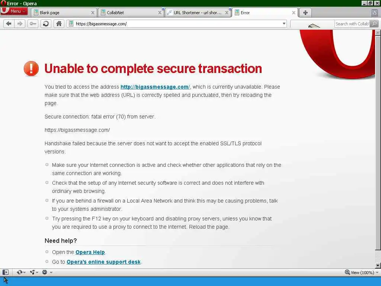
Task: Open the red Opera Menu button
Action: pyautogui.click(x=14, y=11)
